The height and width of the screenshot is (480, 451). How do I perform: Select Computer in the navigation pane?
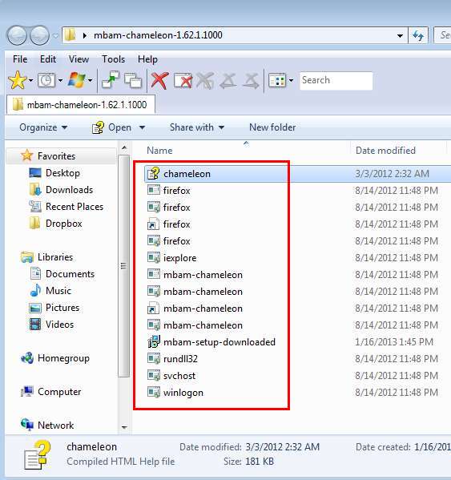59,392
